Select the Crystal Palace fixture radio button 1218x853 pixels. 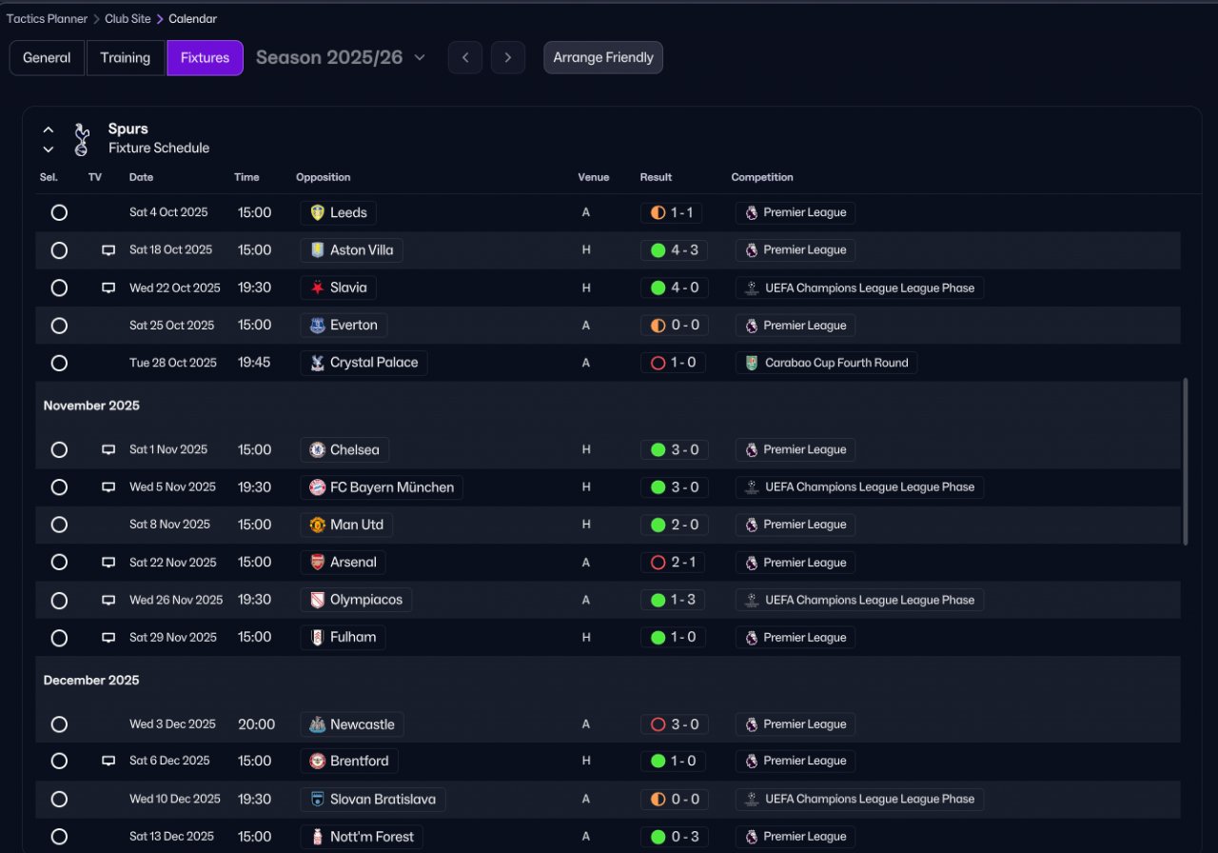59,363
